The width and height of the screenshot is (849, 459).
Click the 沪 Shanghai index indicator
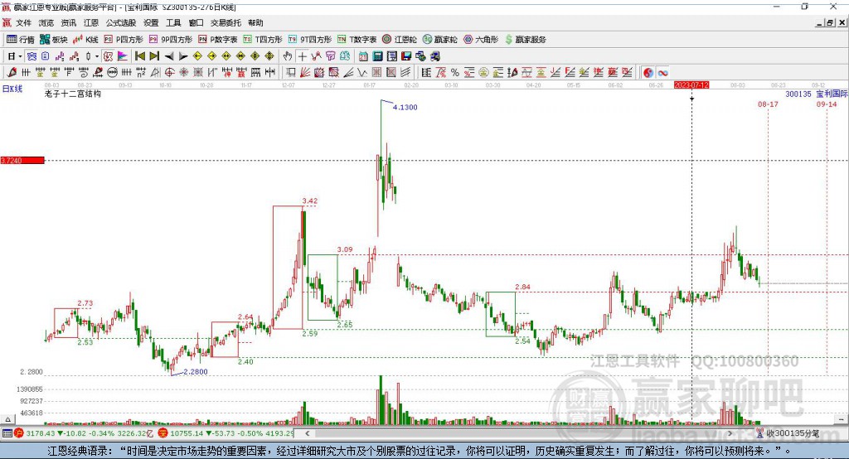click(x=19, y=433)
